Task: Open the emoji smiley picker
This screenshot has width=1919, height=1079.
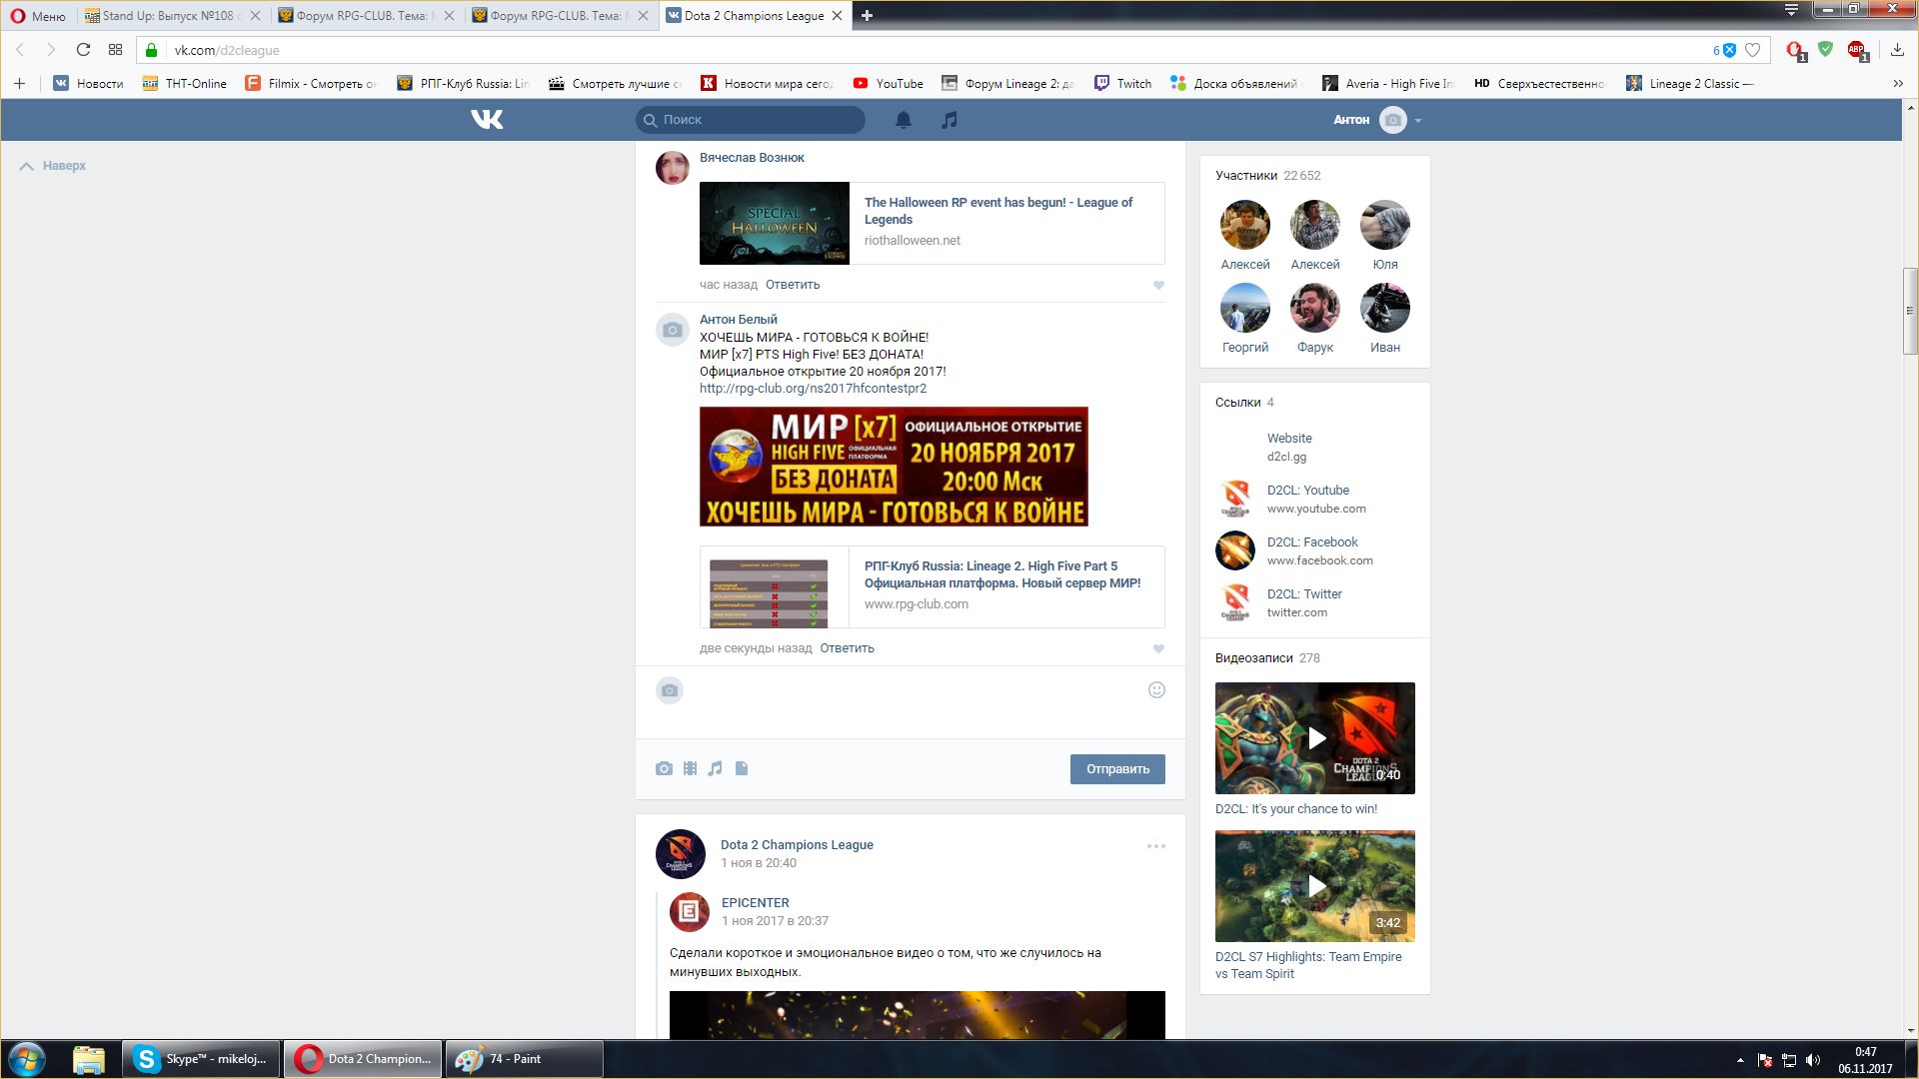Action: pyautogui.click(x=1156, y=690)
